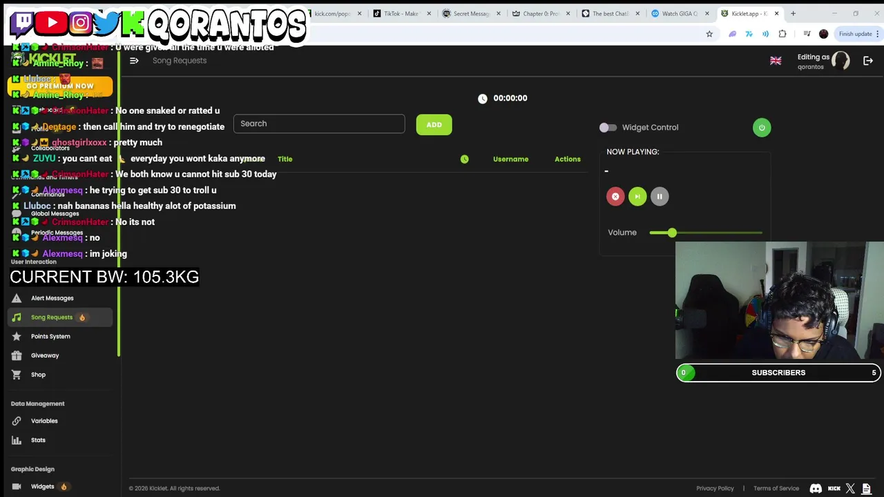This screenshot has height=497, width=884.
Task: Open the browser extensions puzzle icon
Action: coord(782,34)
